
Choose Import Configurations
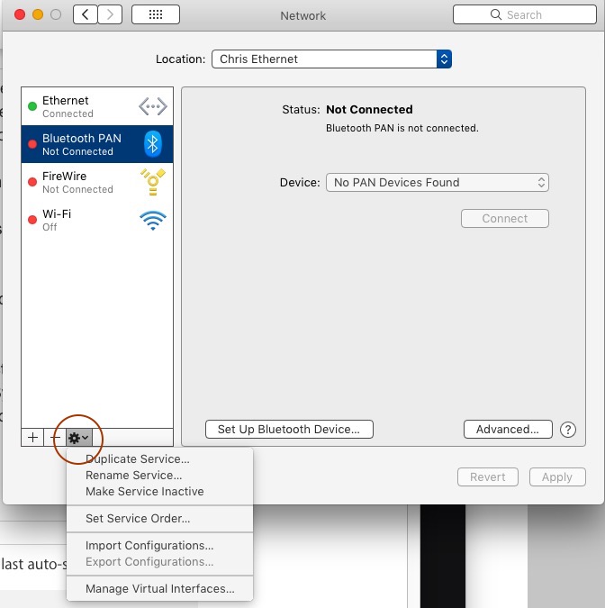(159, 545)
